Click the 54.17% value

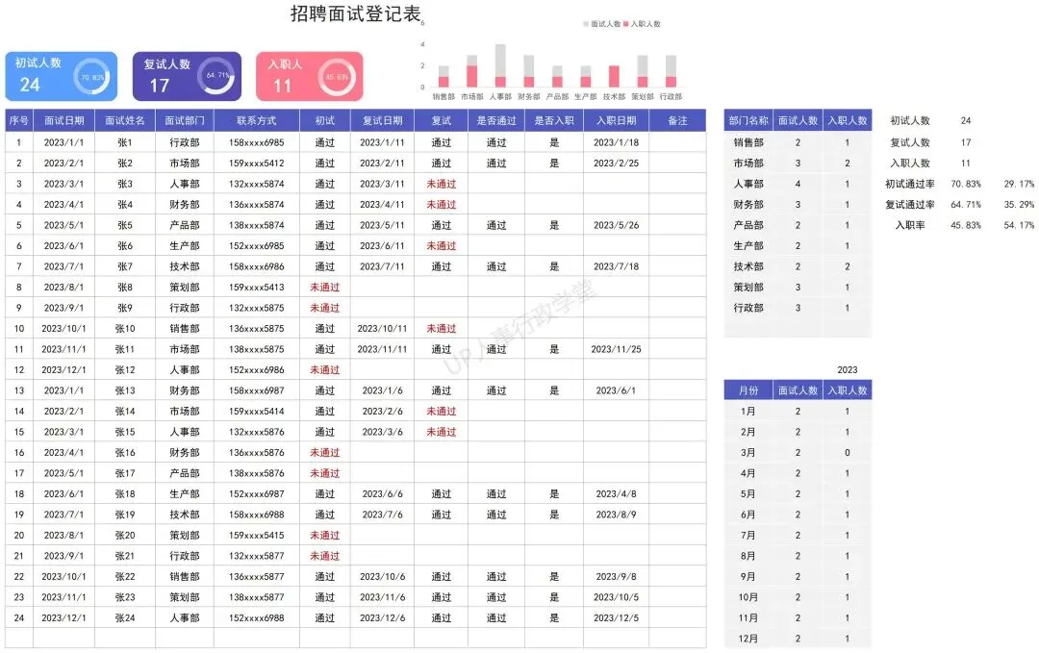click(1019, 225)
